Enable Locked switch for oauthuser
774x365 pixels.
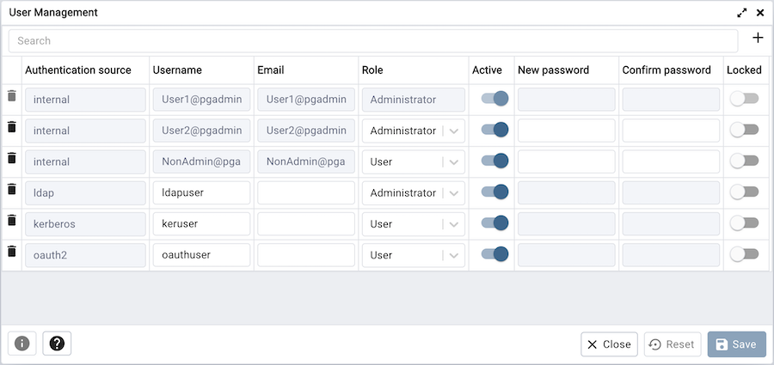coord(744,254)
